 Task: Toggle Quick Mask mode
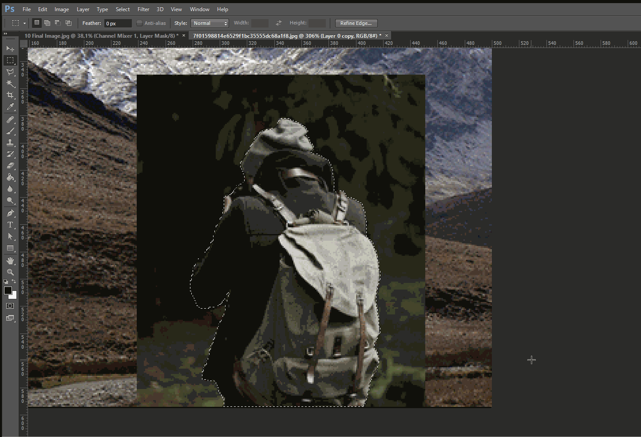10,306
